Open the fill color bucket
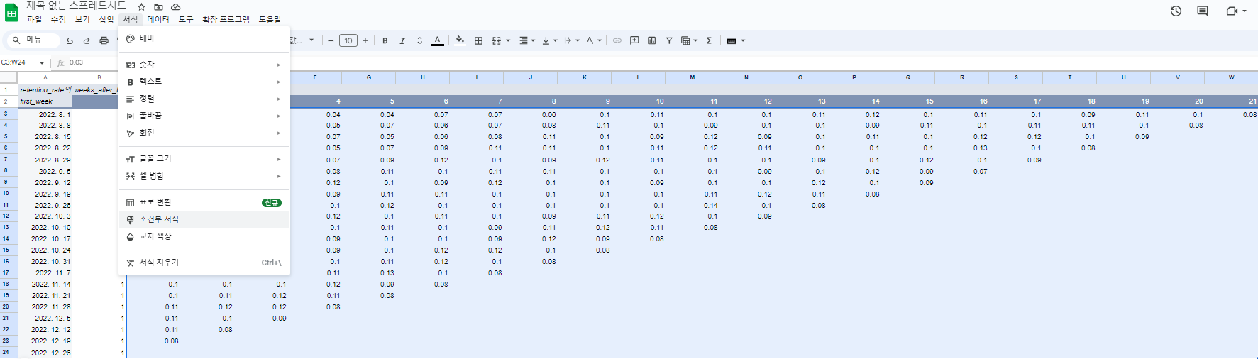Image resolution: width=1258 pixels, height=359 pixels. click(x=460, y=40)
